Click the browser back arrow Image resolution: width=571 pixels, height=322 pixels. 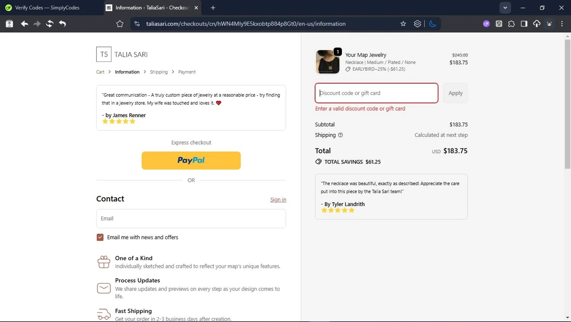click(x=24, y=24)
